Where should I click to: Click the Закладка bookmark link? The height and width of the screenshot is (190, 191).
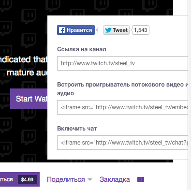(115, 179)
